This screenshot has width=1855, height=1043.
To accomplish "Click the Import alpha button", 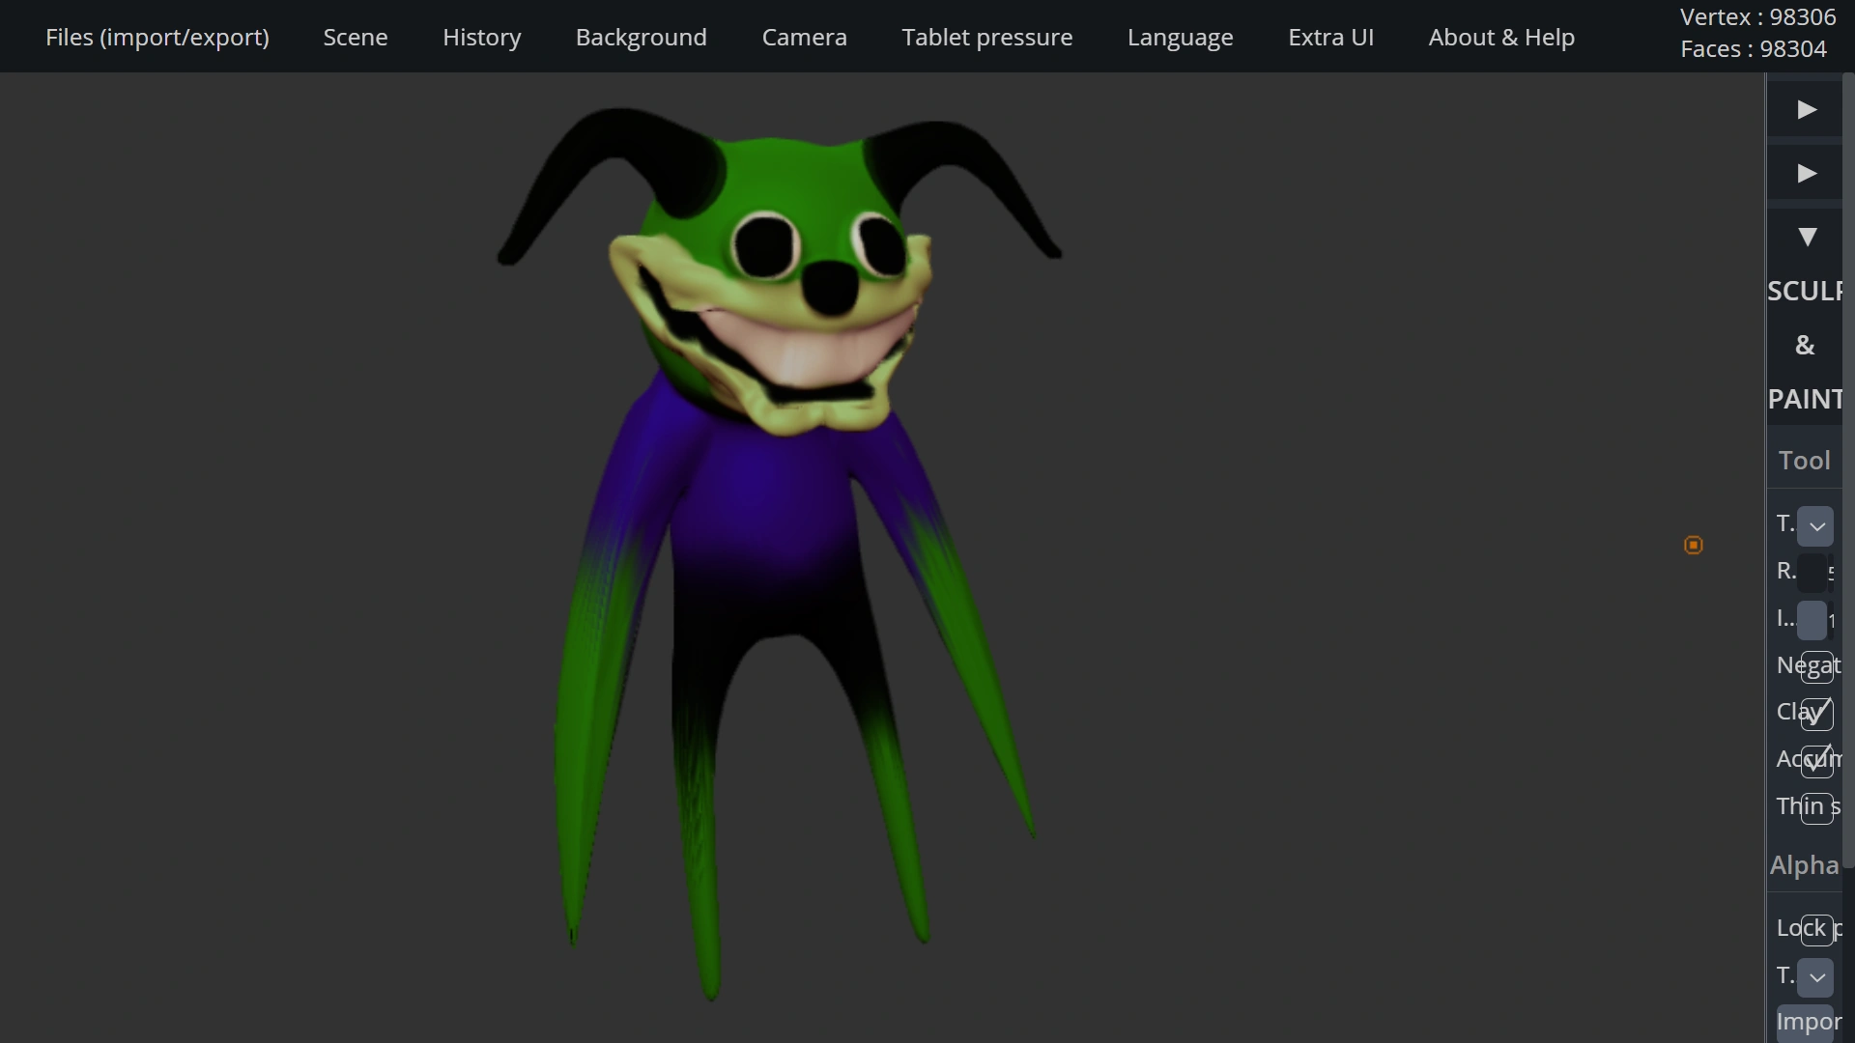I will pyautogui.click(x=1809, y=1022).
